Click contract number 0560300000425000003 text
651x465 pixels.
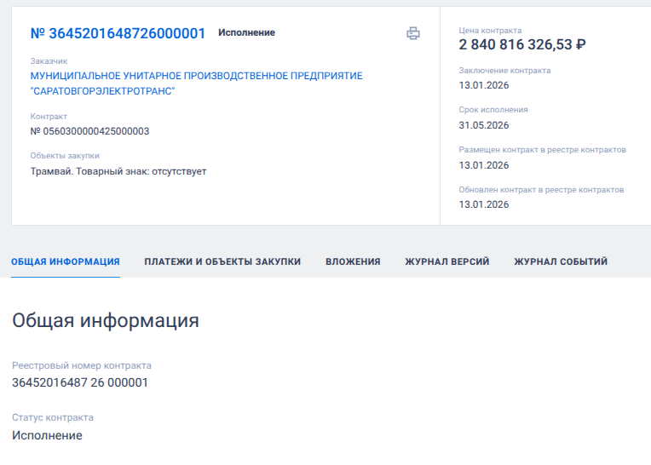tap(89, 131)
